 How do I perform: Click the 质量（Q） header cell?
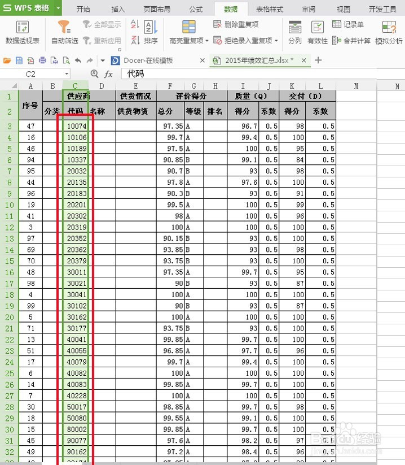coord(253,96)
